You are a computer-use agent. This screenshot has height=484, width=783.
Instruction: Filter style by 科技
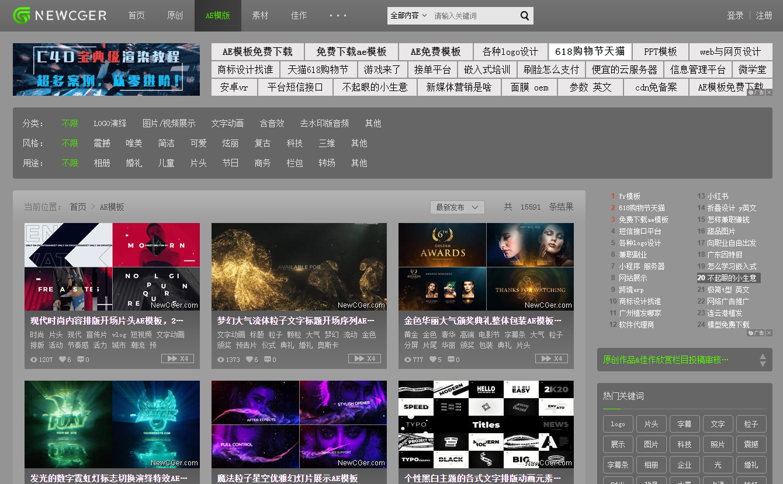[x=295, y=143]
